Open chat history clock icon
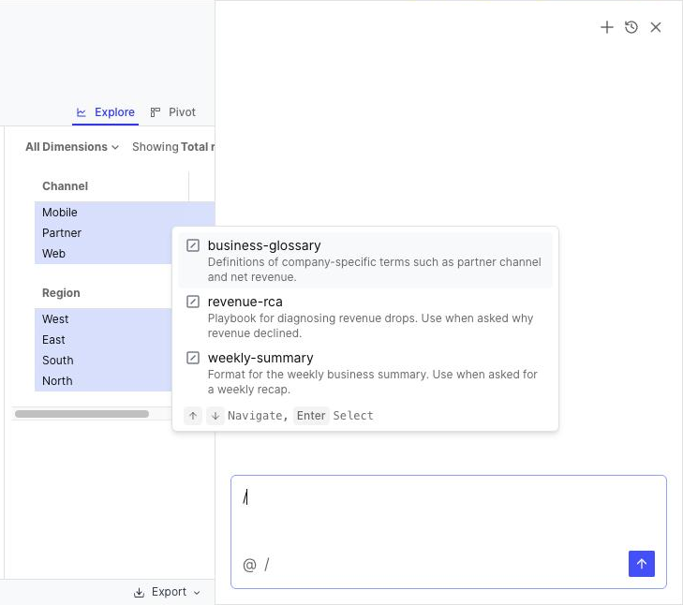Viewport: 683px width, 605px height. pyautogui.click(x=631, y=27)
